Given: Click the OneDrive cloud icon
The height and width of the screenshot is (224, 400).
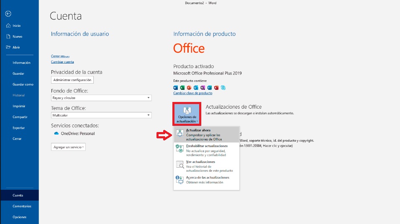Looking at the screenshot, I should coord(56,134).
